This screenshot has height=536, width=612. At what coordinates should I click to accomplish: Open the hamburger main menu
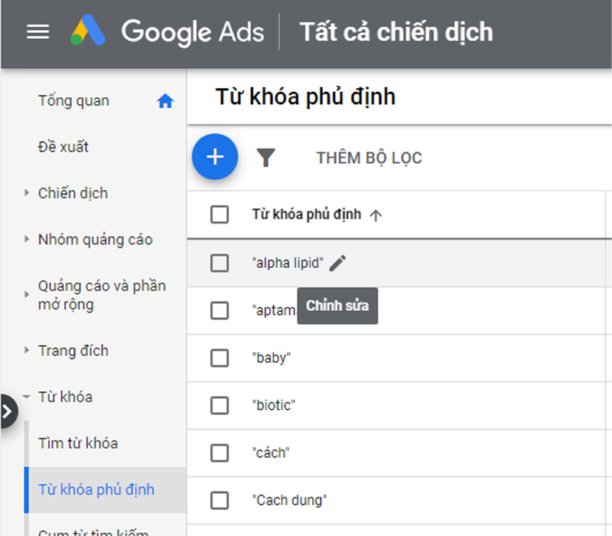(37, 32)
